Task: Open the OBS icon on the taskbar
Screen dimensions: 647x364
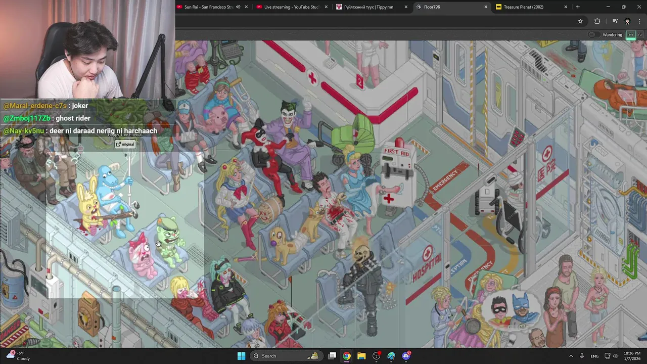Action: point(376,356)
